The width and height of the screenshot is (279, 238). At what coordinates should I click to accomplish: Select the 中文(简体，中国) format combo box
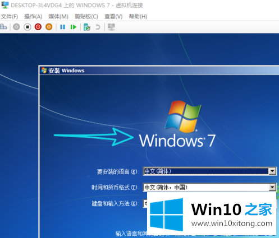click(x=209, y=187)
